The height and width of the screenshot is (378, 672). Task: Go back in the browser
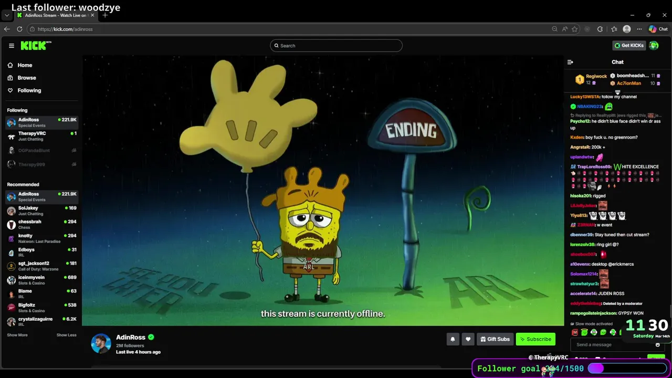7,29
